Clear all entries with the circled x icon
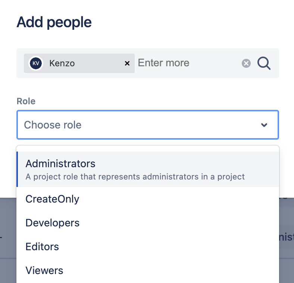This screenshot has height=283, width=294. point(246,63)
